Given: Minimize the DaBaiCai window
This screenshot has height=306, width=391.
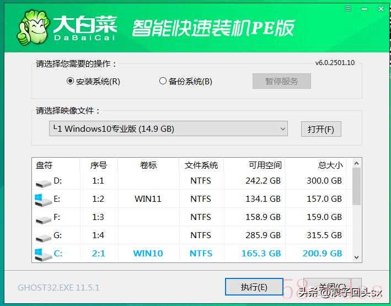Looking at the screenshot, I should 365,9.
